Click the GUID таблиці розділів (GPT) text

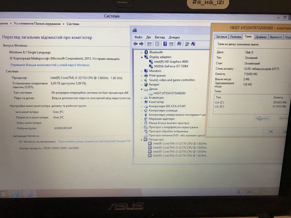(x=262, y=69)
